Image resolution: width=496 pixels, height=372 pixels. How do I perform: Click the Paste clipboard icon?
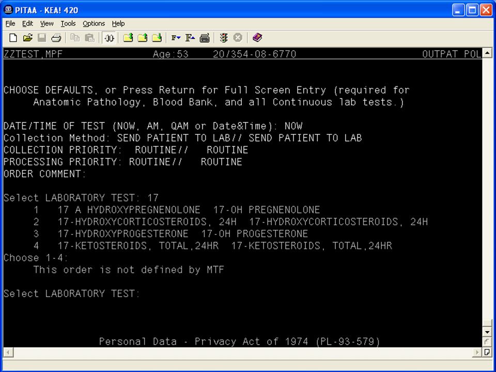click(90, 38)
